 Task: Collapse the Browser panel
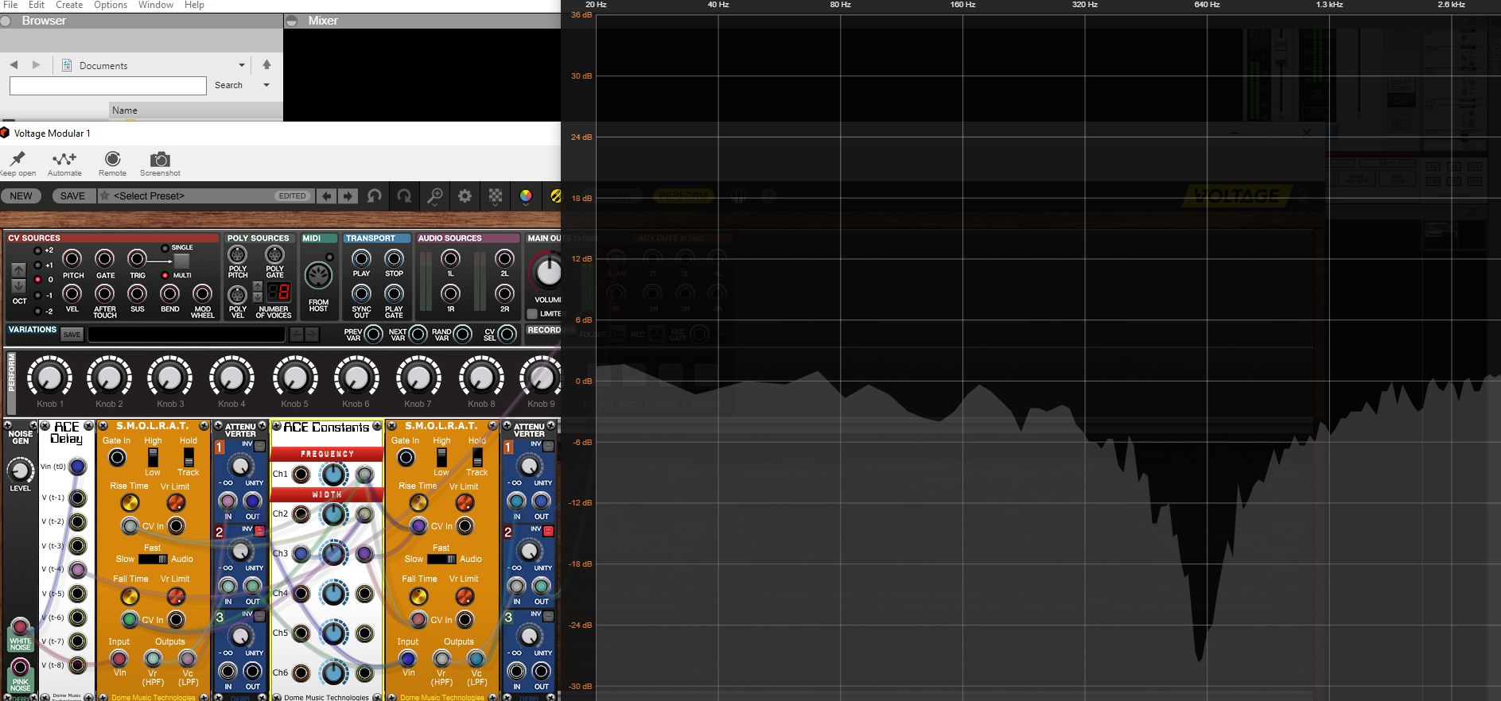[6, 21]
